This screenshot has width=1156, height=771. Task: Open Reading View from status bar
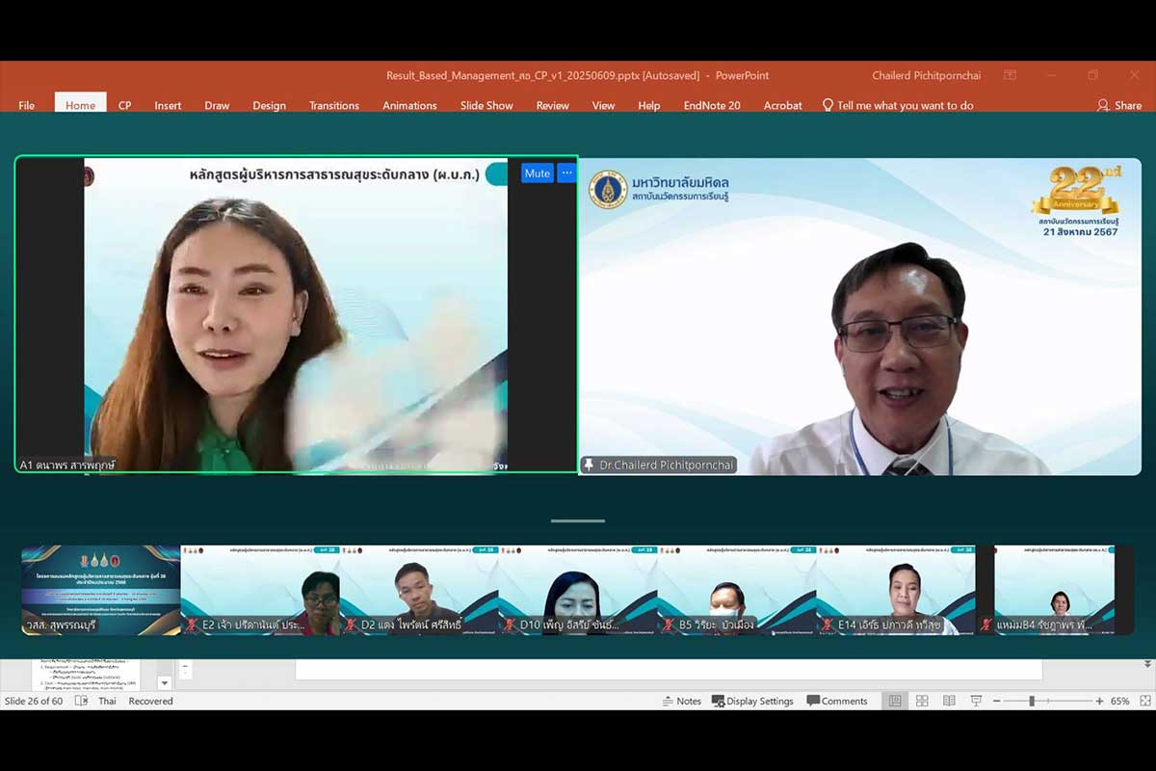coord(949,701)
